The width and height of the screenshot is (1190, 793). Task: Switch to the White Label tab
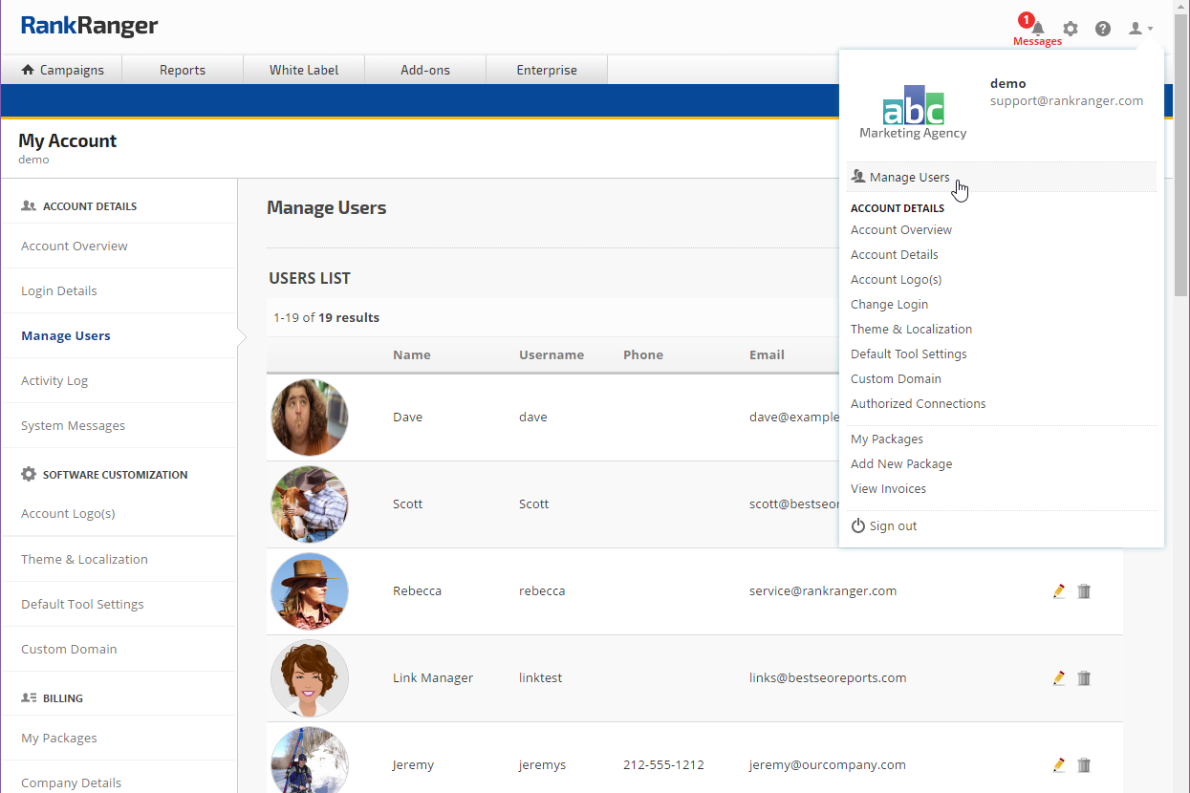(304, 70)
